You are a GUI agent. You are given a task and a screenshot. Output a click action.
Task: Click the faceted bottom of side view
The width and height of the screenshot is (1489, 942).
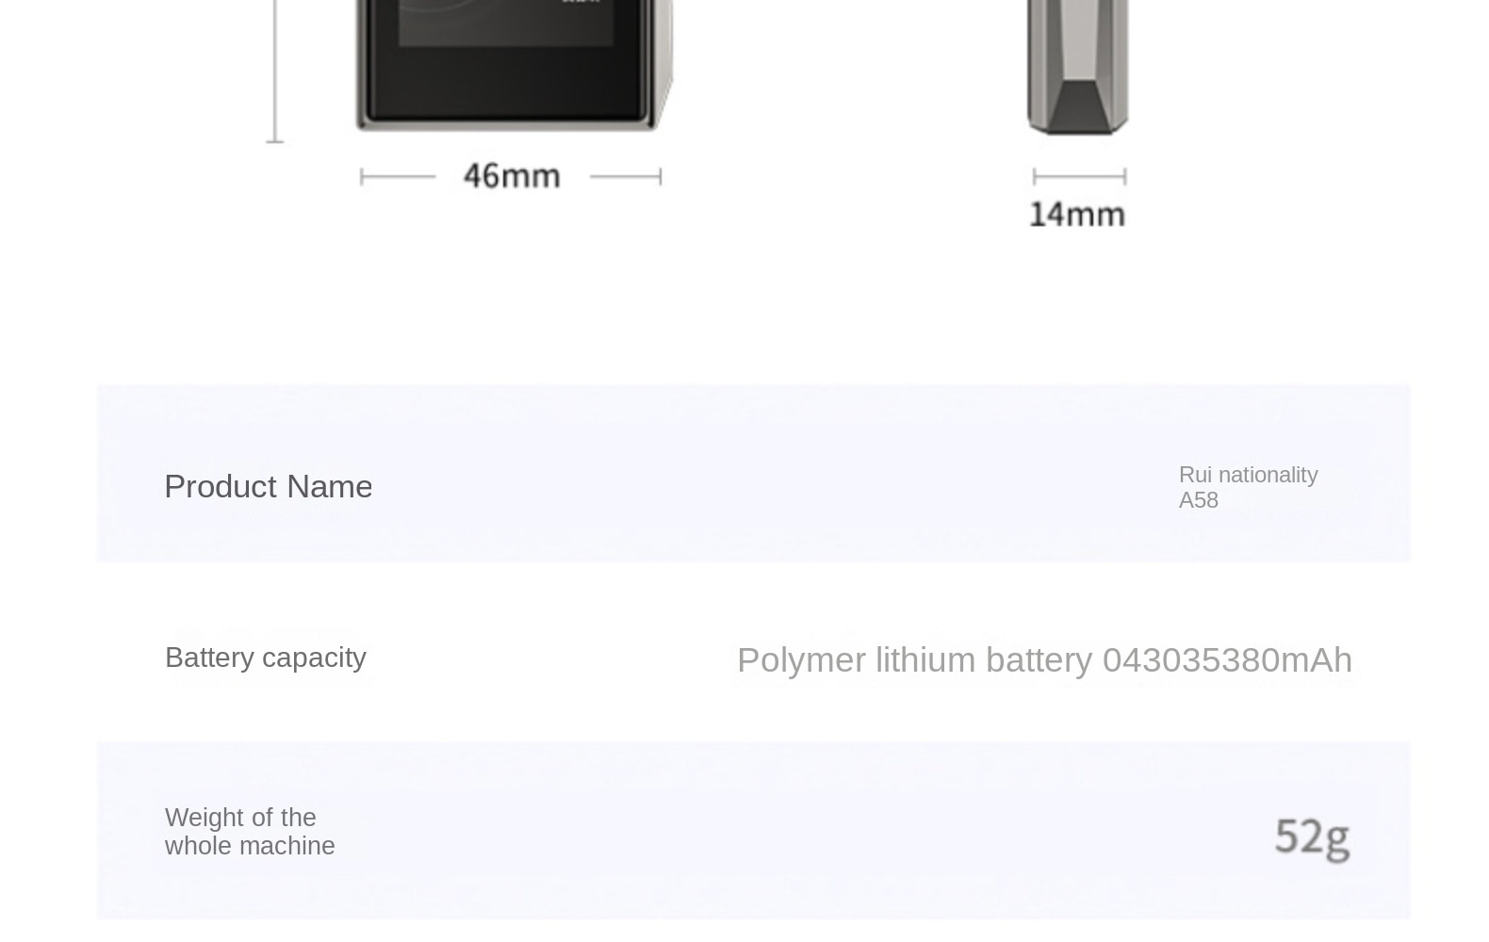[1078, 106]
